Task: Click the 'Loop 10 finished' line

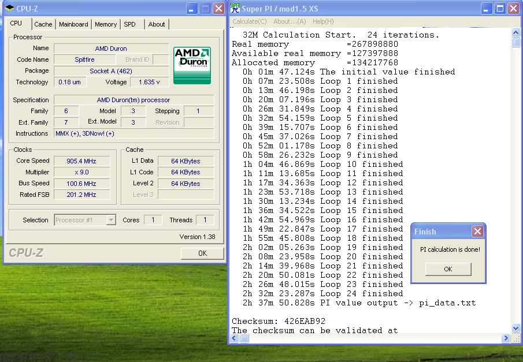Action: point(322,165)
